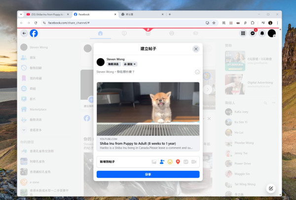The height and width of the screenshot is (200, 296).
Task: Click next arrow on stories carousel
Action: pyautogui.click(x=208, y=89)
